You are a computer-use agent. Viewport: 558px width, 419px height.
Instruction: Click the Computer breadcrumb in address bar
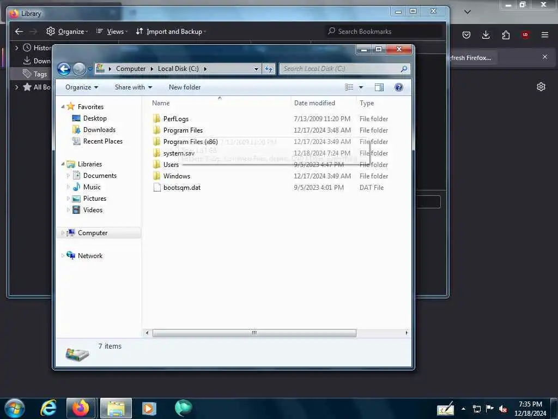131,69
